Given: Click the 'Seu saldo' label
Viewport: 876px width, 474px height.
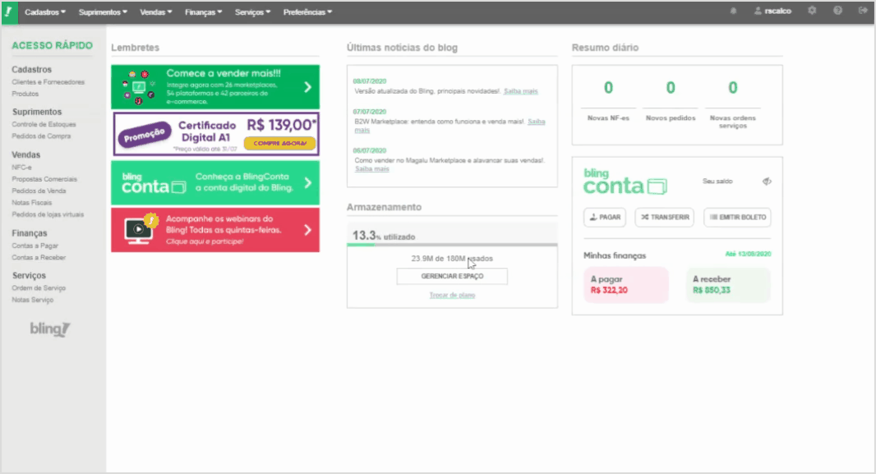Looking at the screenshot, I should tap(717, 182).
